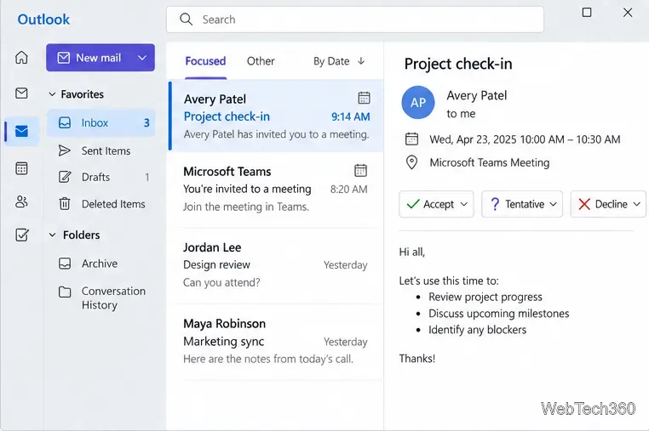Screen dimensions: 649x431
Task: Click the Search input field
Action: pos(355,20)
